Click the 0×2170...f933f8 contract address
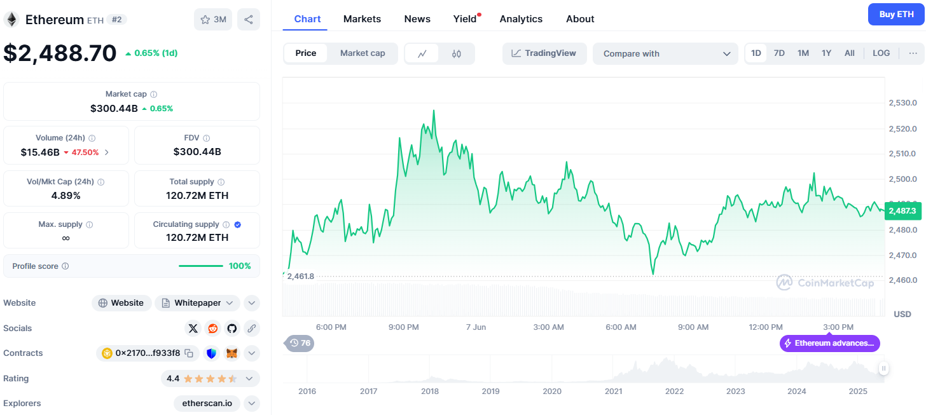926x415 pixels. tap(148, 353)
